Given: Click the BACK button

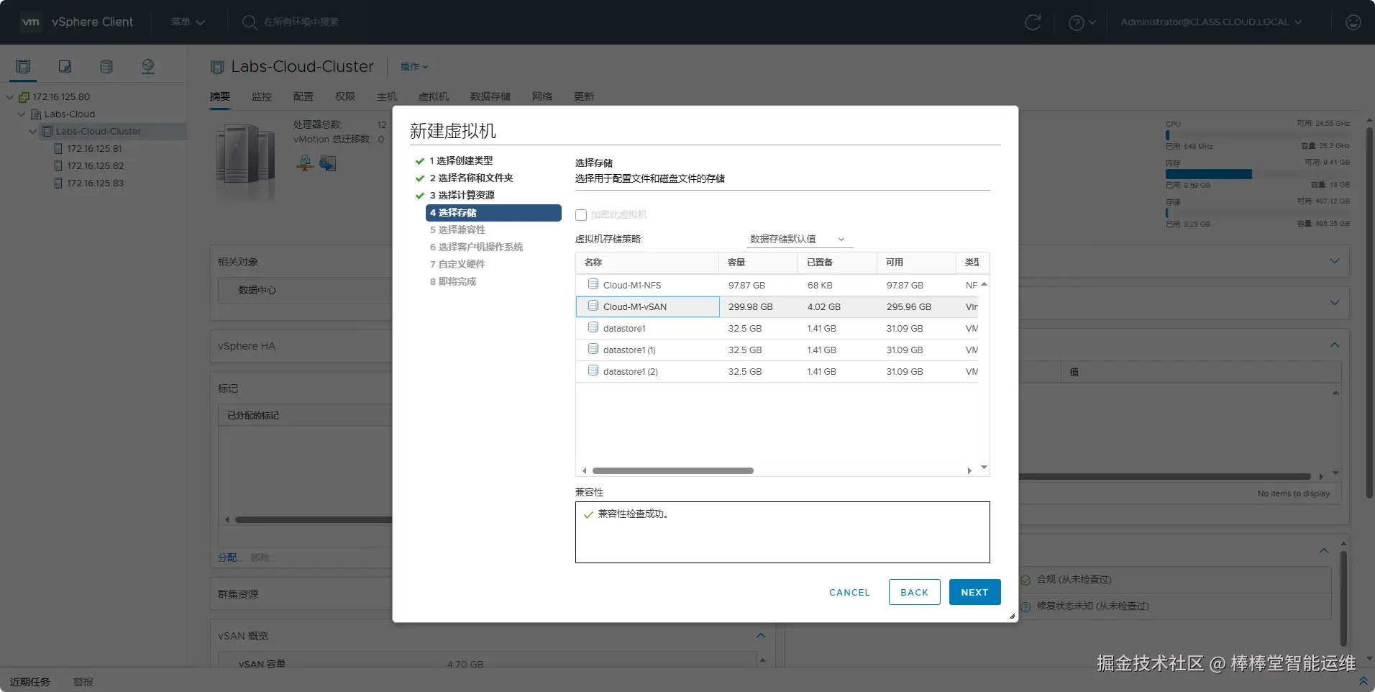Looking at the screenshot, I should 914,592.
